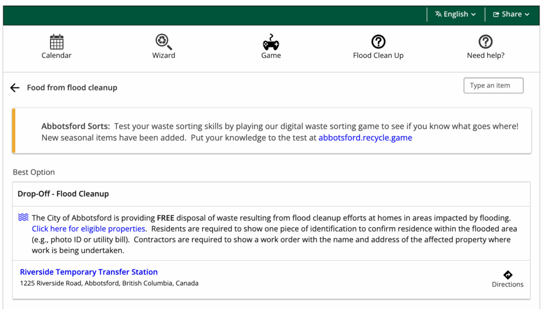Open the Calendar icon
Screen dimensions: 544x309
pyautogui.click(x=56, y=42)
